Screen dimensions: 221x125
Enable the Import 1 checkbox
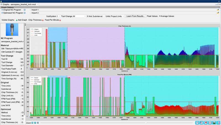pyautogui.click(x=31, y=10)
